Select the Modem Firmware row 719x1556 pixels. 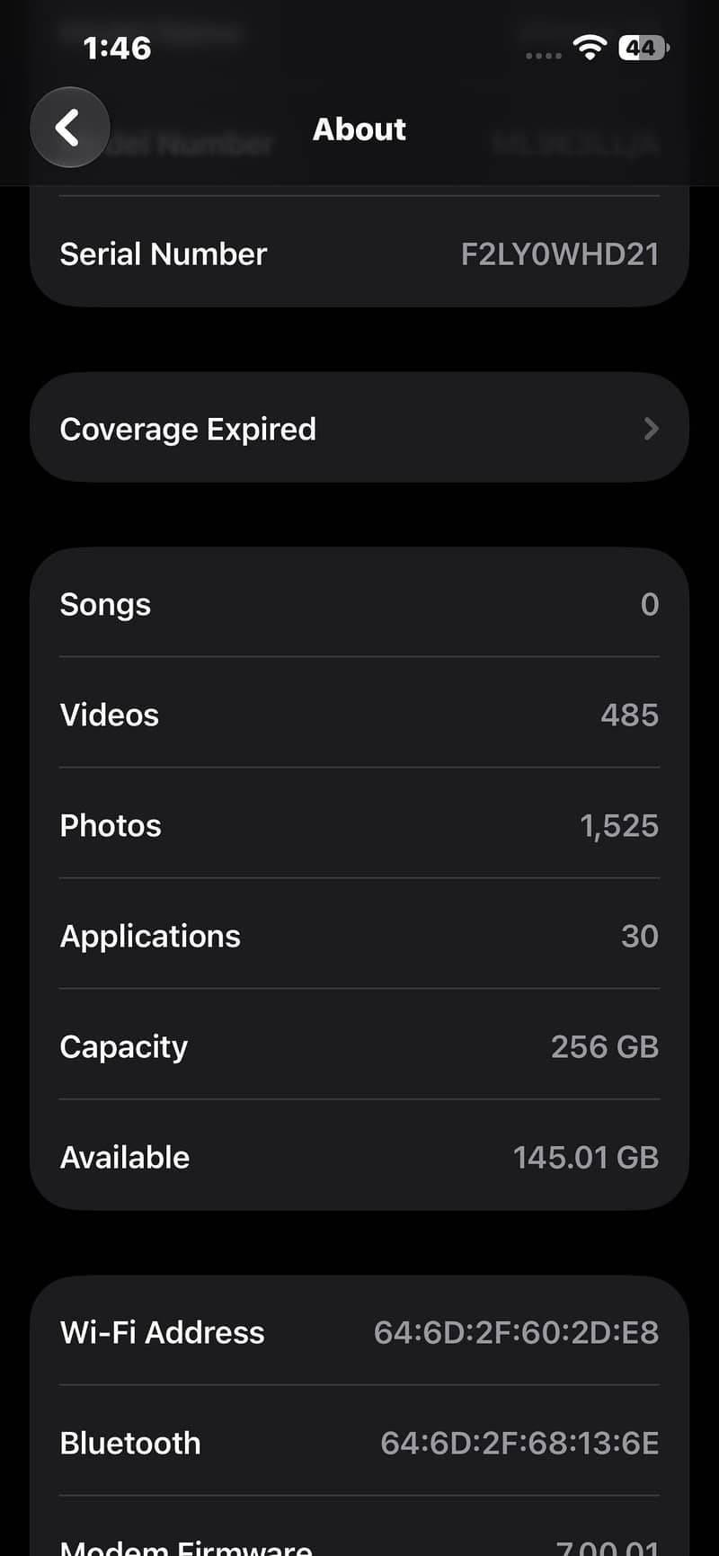(x=359, y=1528)
